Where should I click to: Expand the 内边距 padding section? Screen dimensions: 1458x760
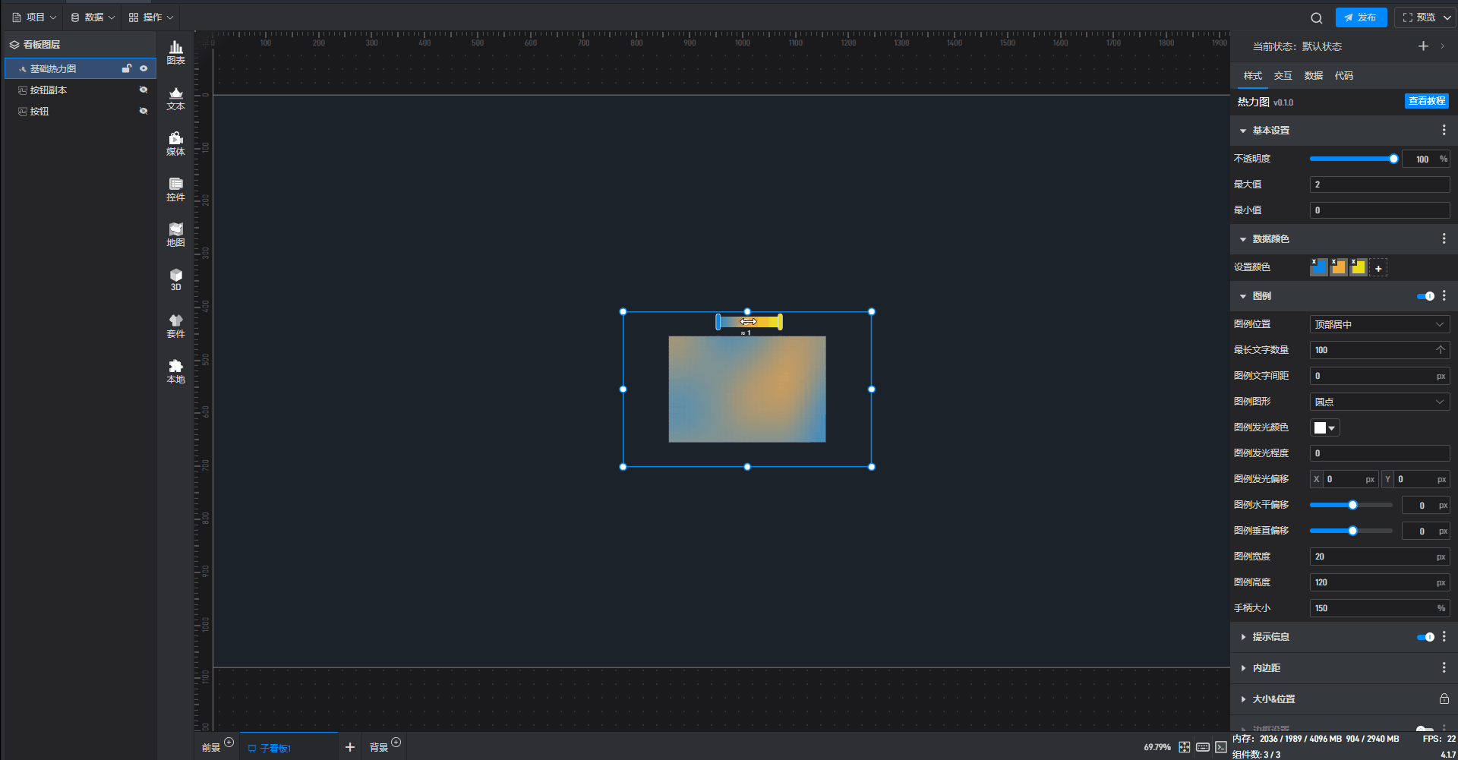click(1266, 668)
